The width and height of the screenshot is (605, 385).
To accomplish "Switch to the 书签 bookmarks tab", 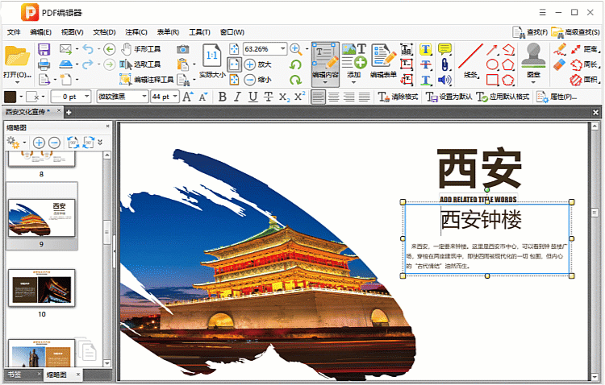I will click(15, 375).
